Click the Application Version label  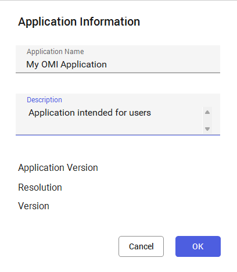(x=58, y=167)
